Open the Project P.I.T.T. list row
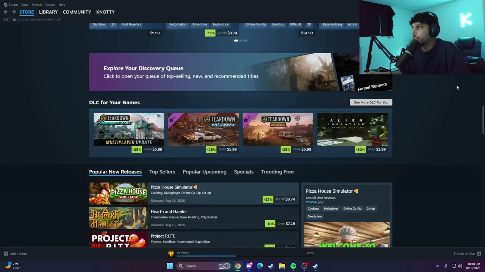The height and width of the screenshot is (272, 485). click(x=194, y=240)
